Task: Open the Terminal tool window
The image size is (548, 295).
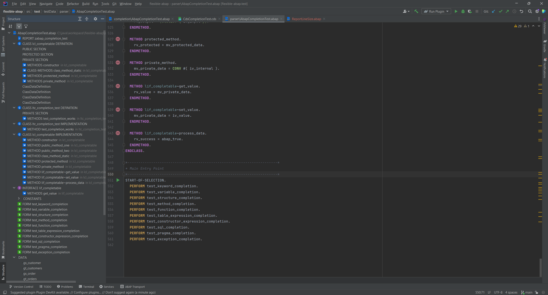Action: (86, 287)
